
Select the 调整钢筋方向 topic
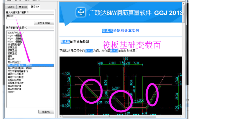pyautogui.click(x=15, y=80)
